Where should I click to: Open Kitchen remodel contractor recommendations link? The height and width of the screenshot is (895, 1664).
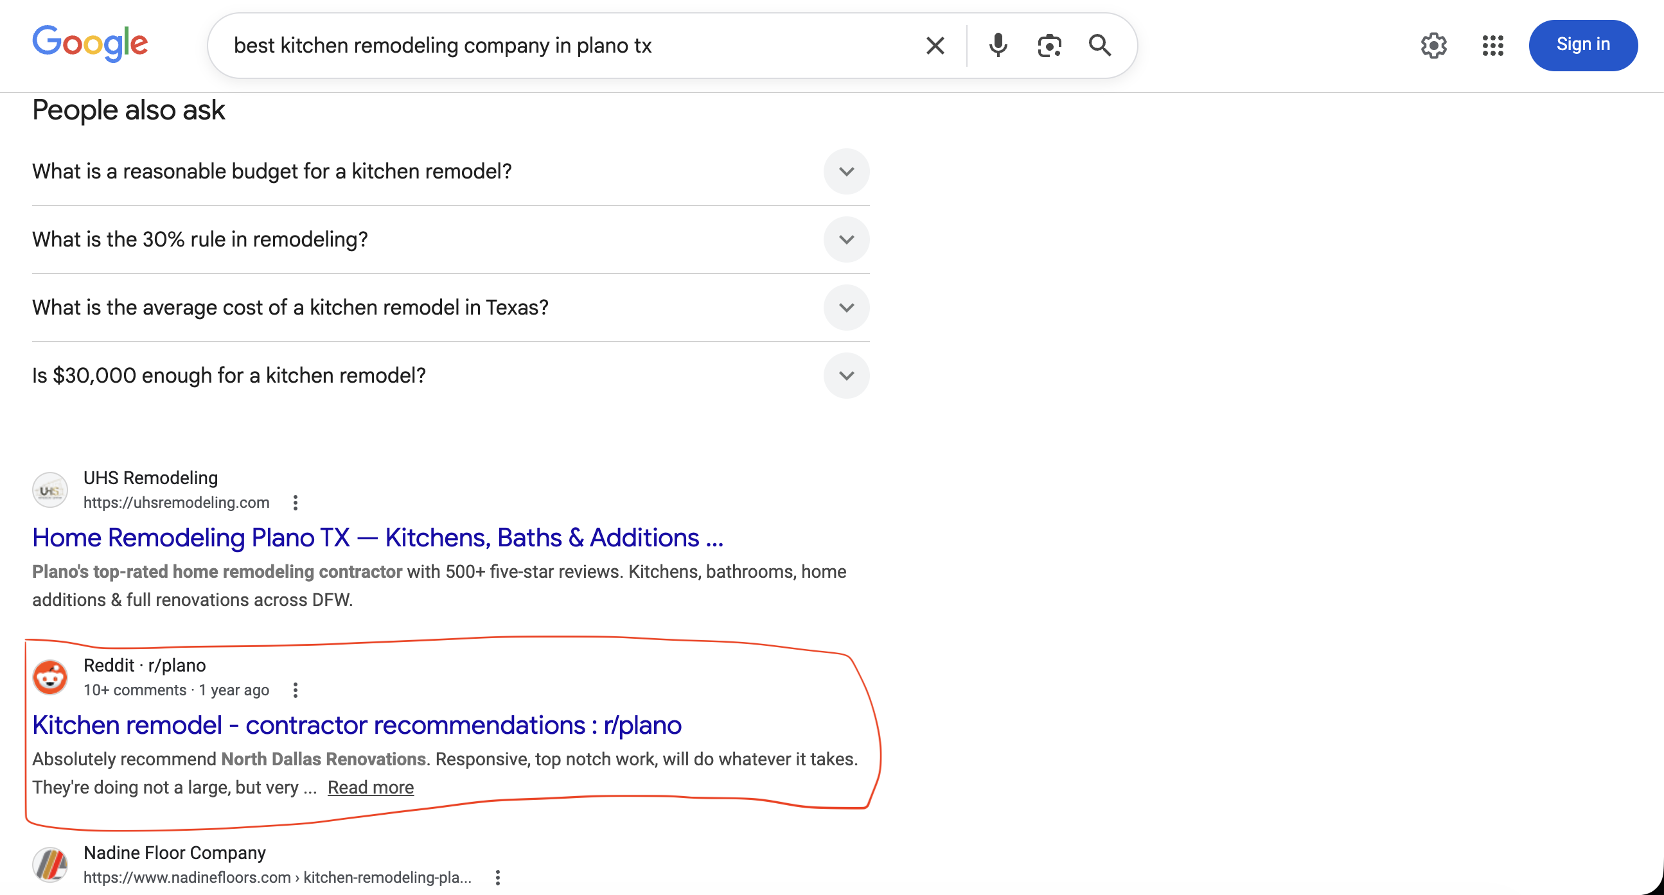point(357,725)
